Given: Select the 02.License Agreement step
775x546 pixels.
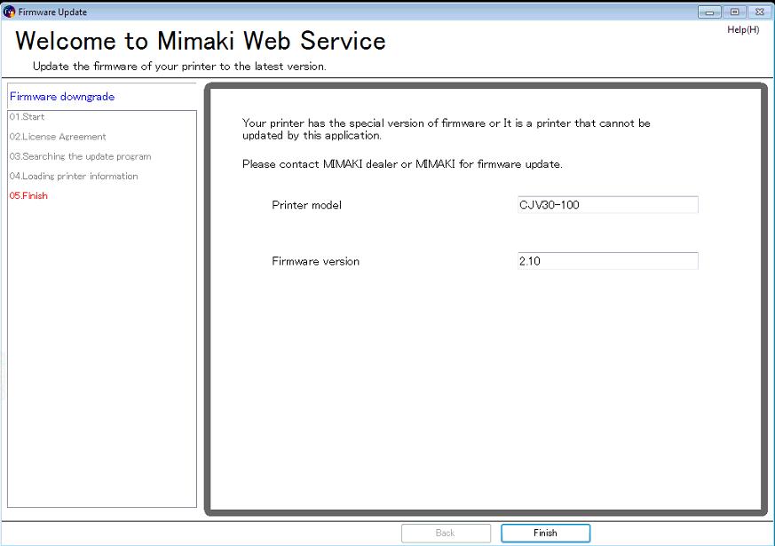Looking at the screenshot, I should click(58, 137).
